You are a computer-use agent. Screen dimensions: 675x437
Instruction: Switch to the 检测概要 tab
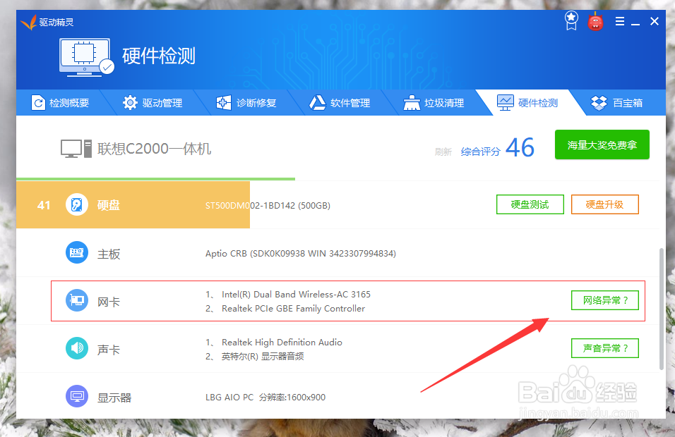coord(61,102)
